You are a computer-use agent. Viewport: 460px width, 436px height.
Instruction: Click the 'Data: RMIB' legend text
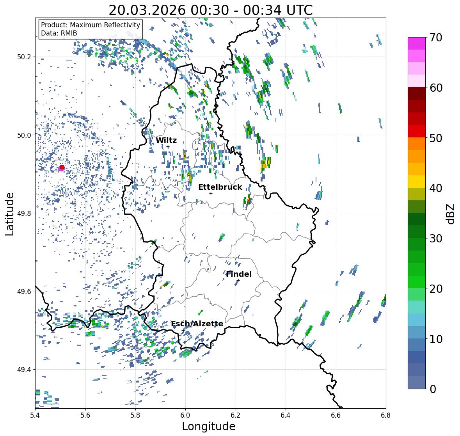(x=59, y=33)
